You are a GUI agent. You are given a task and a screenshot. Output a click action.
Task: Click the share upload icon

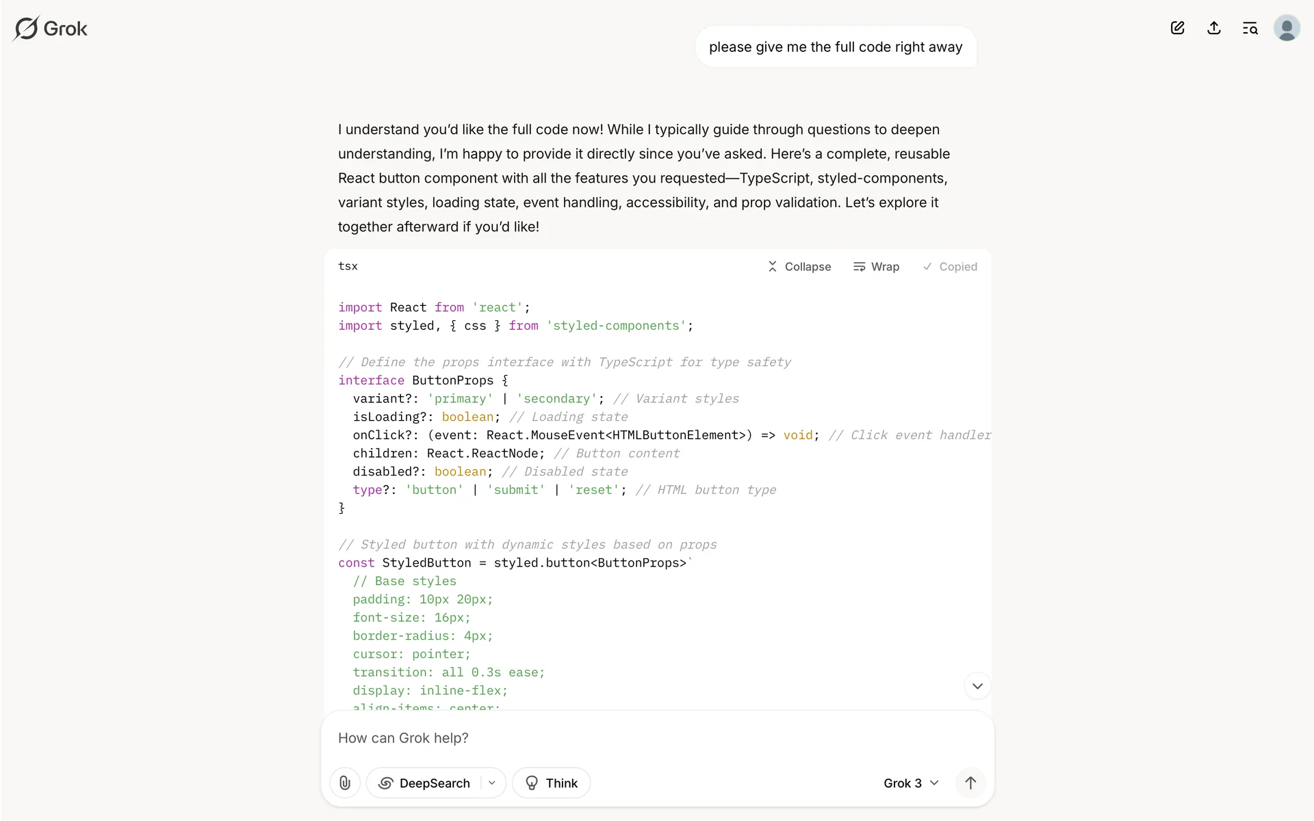1213,28
